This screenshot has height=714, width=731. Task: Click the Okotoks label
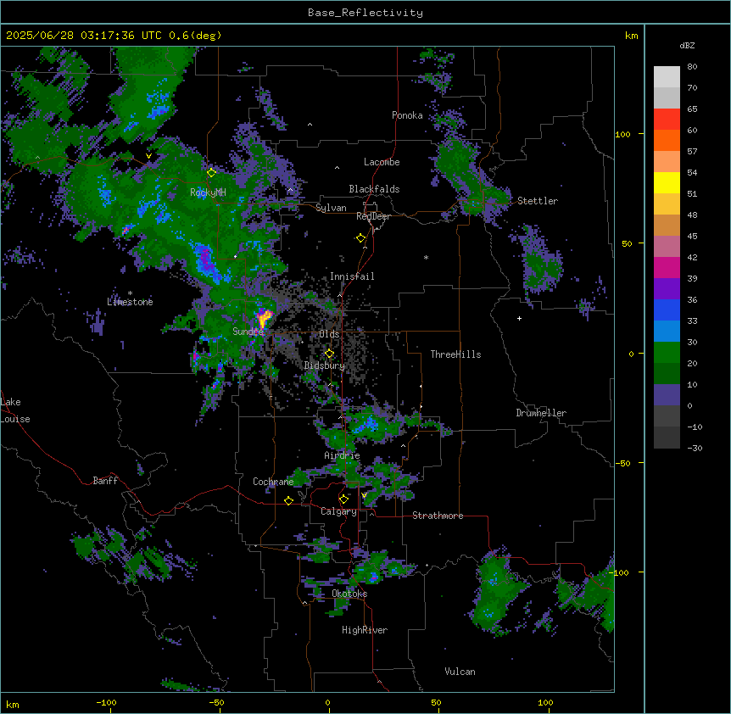tap(349, 594)
